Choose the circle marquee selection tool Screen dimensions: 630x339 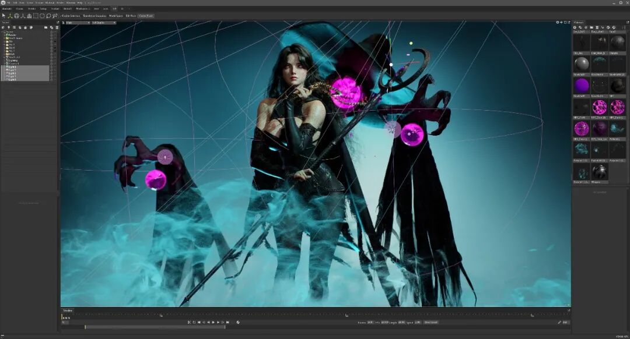[x=42, y=16]
